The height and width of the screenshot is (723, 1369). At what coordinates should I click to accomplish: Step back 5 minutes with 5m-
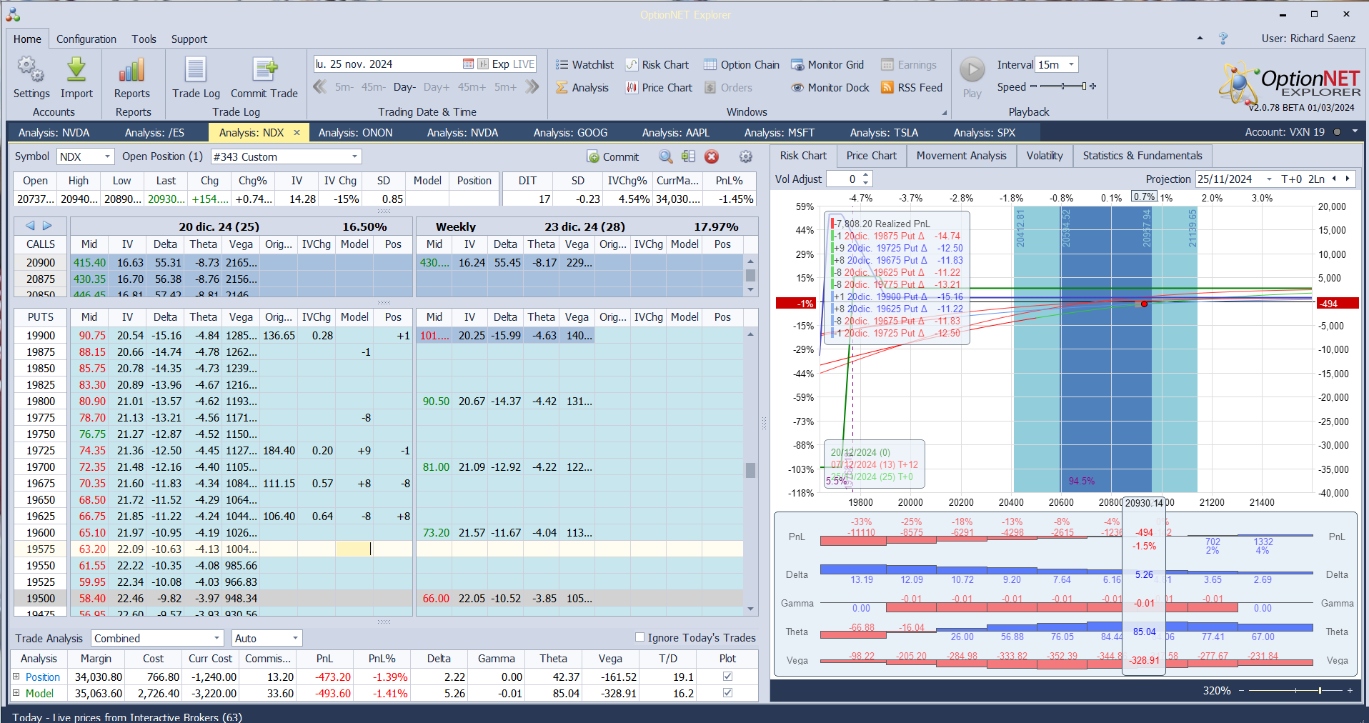point(344,86)
